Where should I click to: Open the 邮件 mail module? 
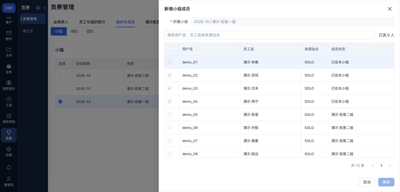point(9,35)
